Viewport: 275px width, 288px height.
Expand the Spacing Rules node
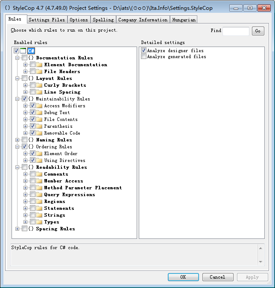coord(17,229)
